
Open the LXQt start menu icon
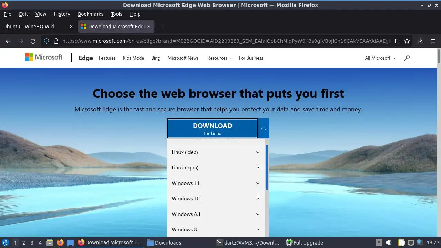6,242
